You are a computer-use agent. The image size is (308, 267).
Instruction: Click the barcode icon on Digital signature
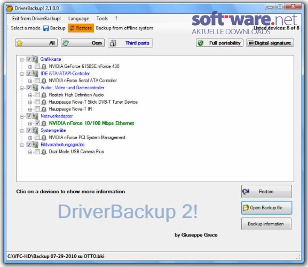coord(251,43)
